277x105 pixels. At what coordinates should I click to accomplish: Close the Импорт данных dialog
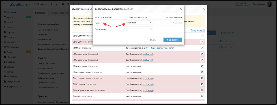203,9
